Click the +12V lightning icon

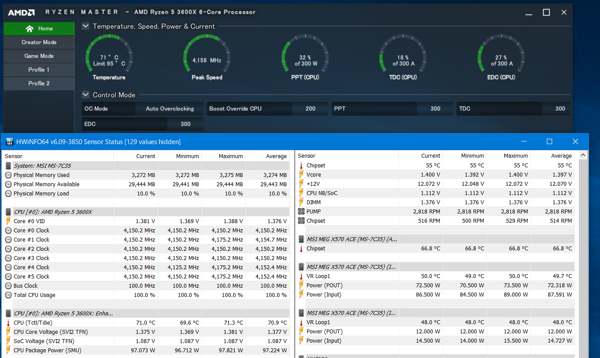(x=301, y=184)
